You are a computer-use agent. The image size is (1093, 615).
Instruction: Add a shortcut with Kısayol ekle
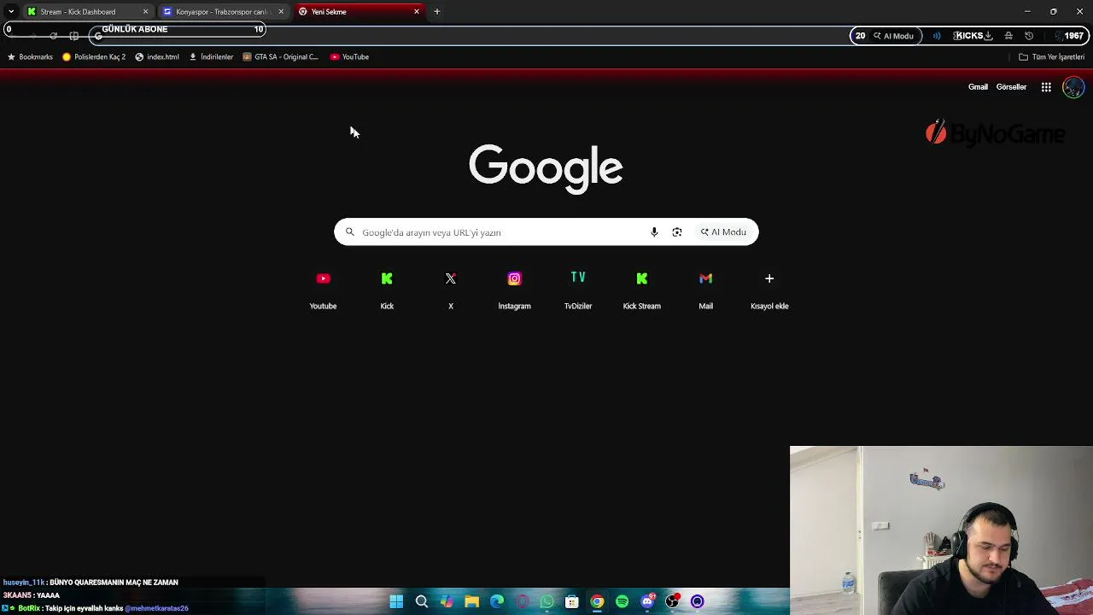pos(769,290)
